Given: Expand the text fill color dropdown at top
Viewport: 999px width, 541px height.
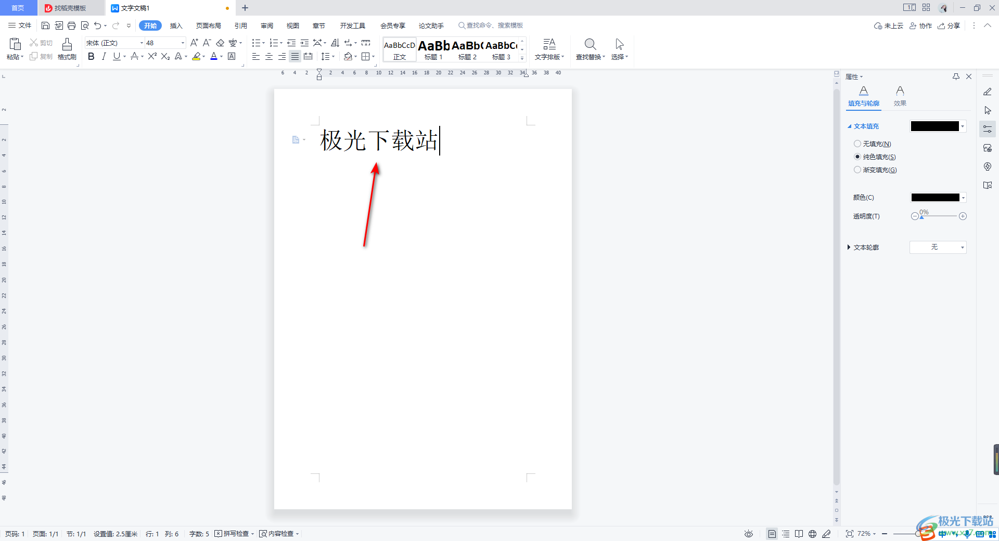Looking at the screenshot, I should [x=963, y=126].
